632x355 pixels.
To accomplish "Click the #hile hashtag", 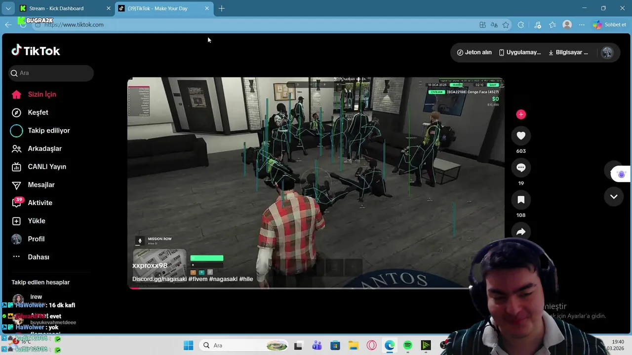I will [x=246, y=279].
